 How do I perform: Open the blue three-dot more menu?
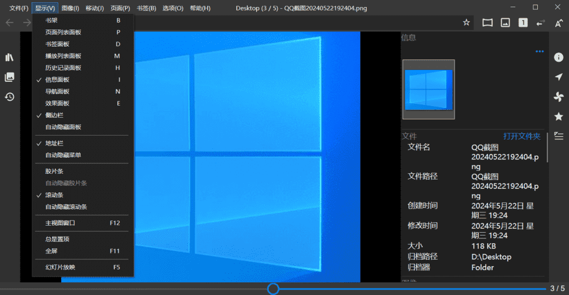539,52
